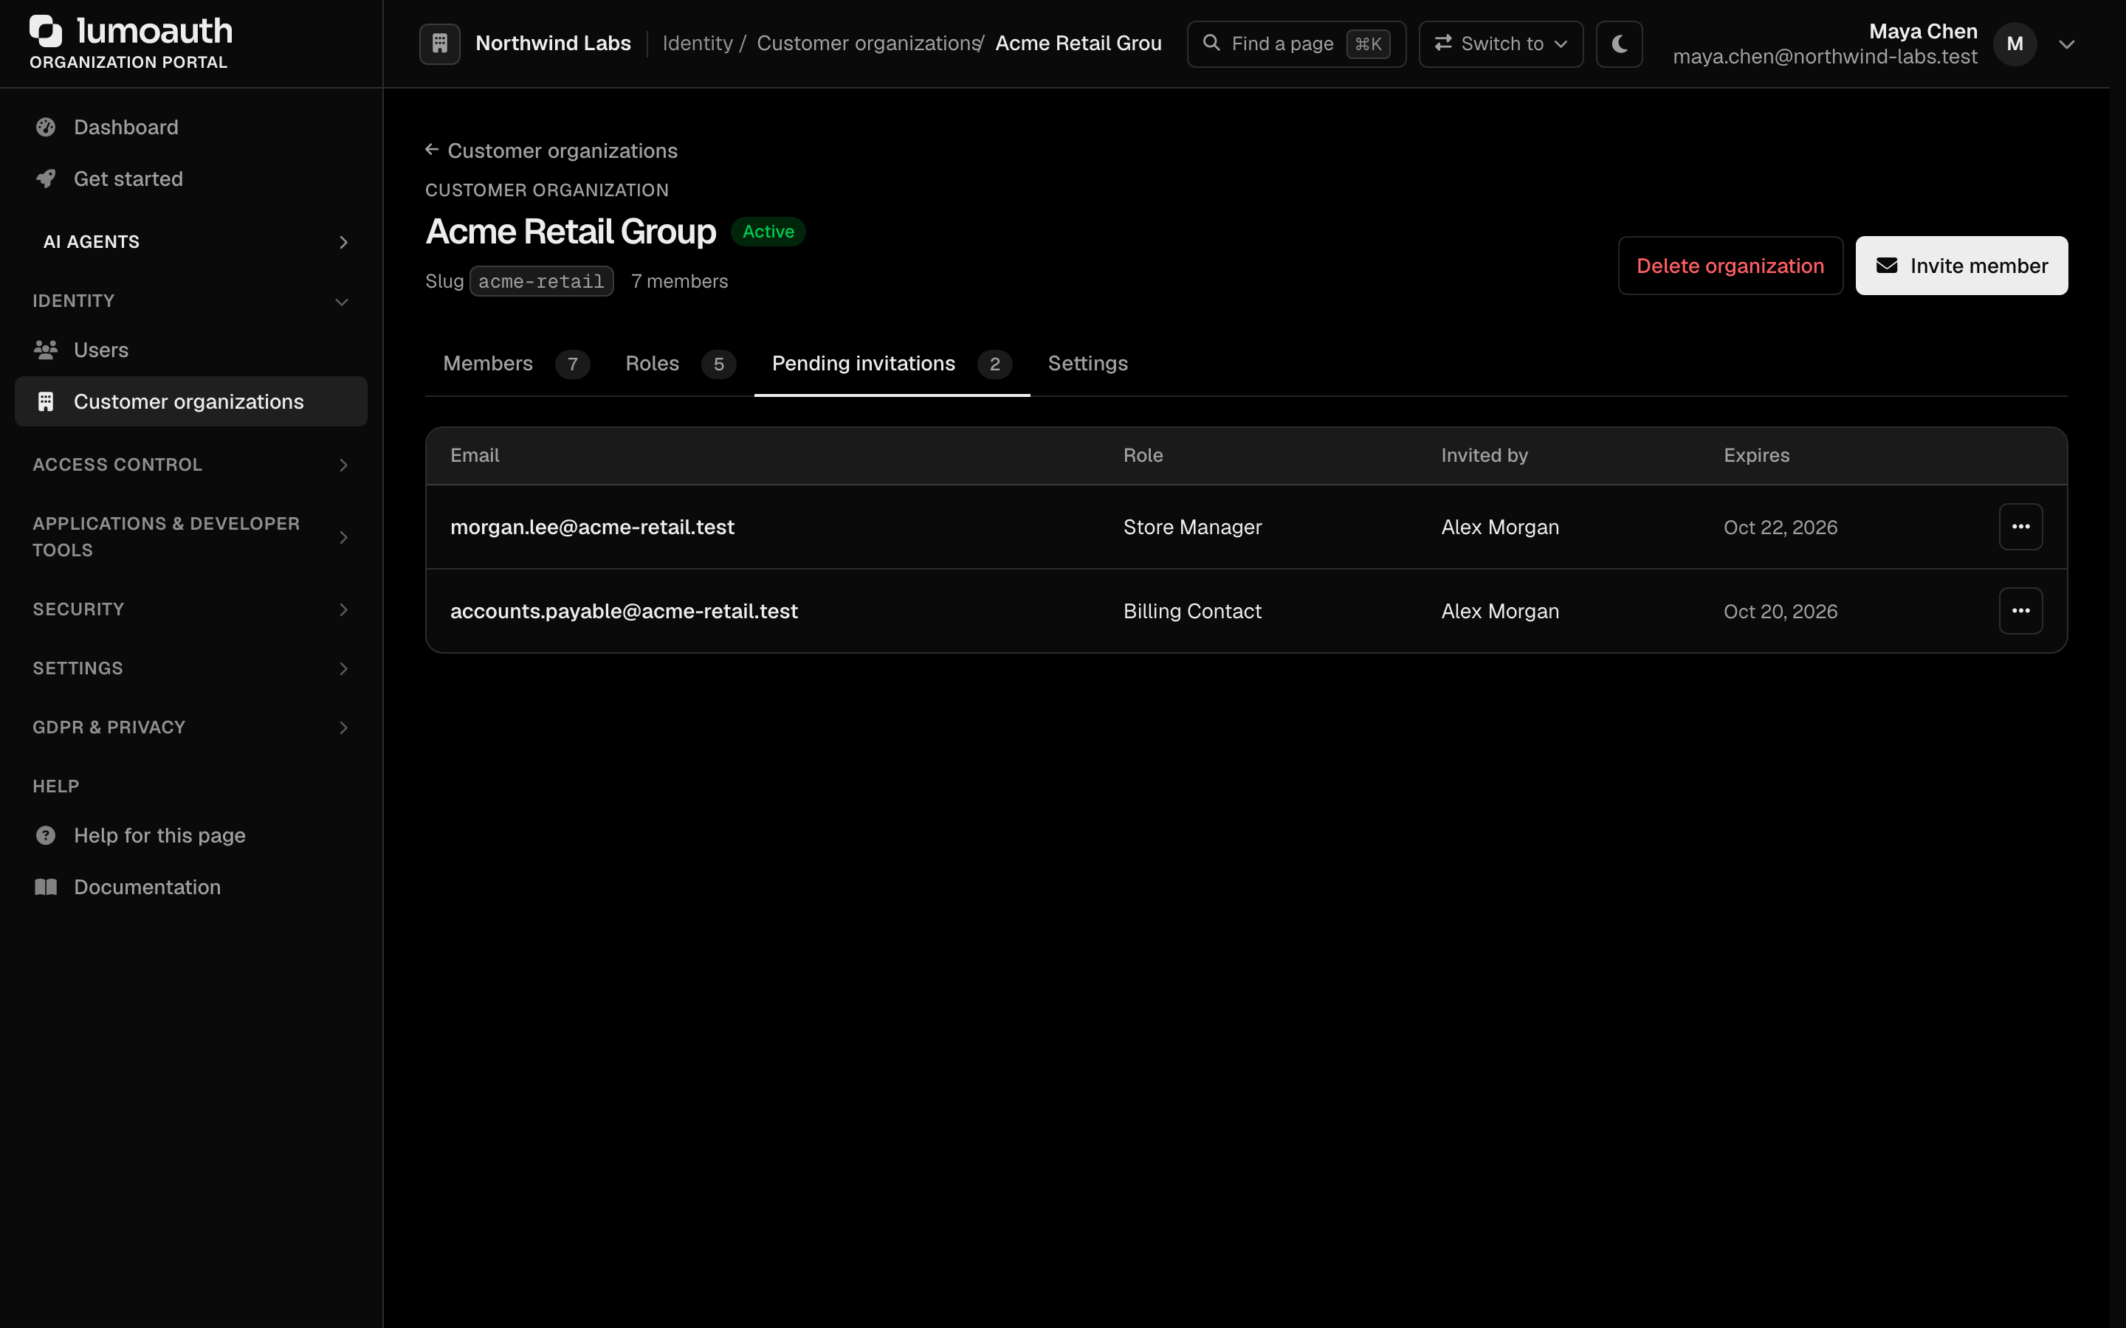Click the Northwind Labs building icon in header
The height and width of the screenshot is (1328, 2126).
click(x=440, y=44)
